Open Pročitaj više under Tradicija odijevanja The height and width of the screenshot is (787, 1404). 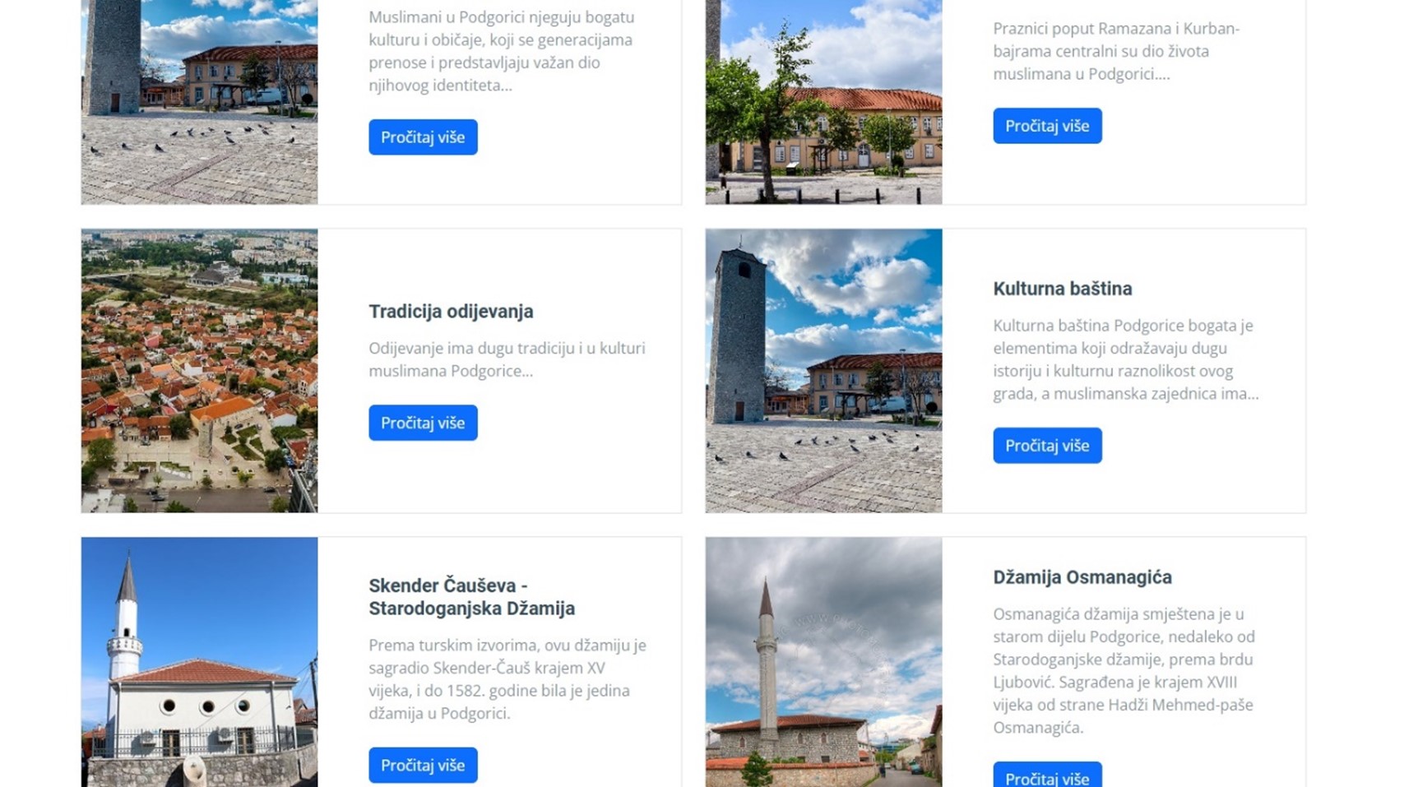click(423, 423)
